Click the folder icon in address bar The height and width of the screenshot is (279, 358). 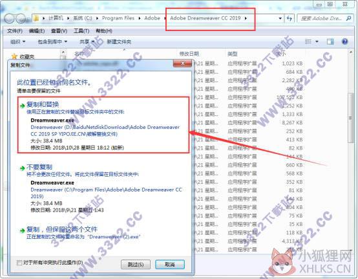pyautogui.click(x=36, y=18)
